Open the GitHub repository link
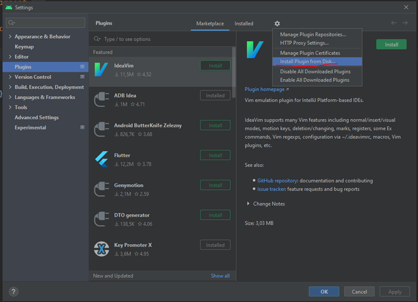 [x=277, y=180]
